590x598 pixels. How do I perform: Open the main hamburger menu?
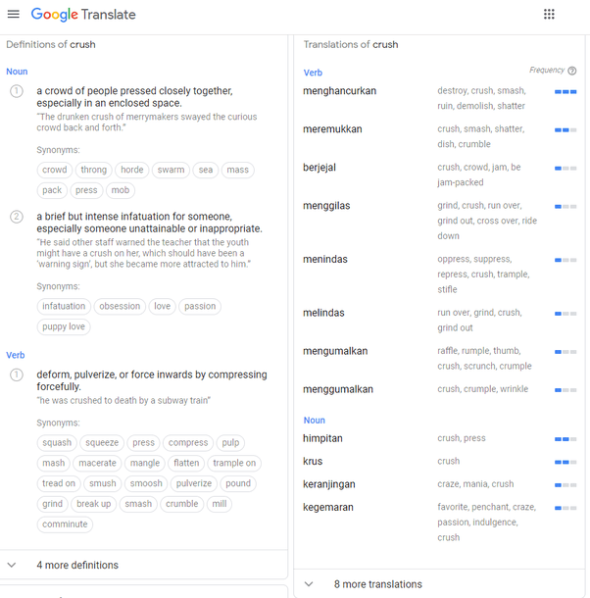pos(13,15)
